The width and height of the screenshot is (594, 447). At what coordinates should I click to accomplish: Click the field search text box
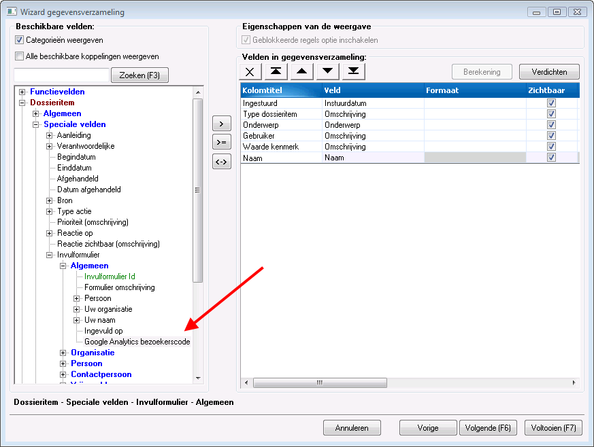[x=61, y=75]
